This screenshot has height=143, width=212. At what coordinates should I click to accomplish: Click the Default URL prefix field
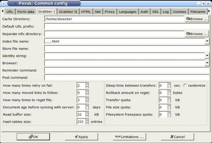127,26
